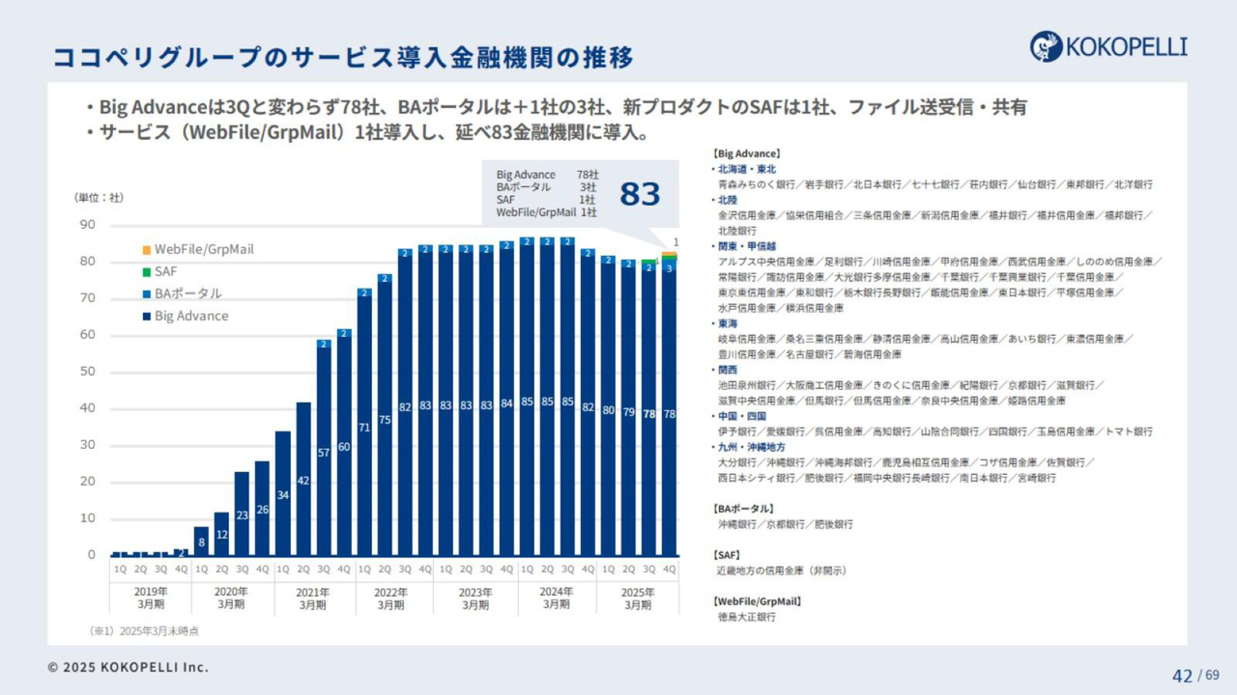Click callout line 'SAF 1社'

click(547, 199)
